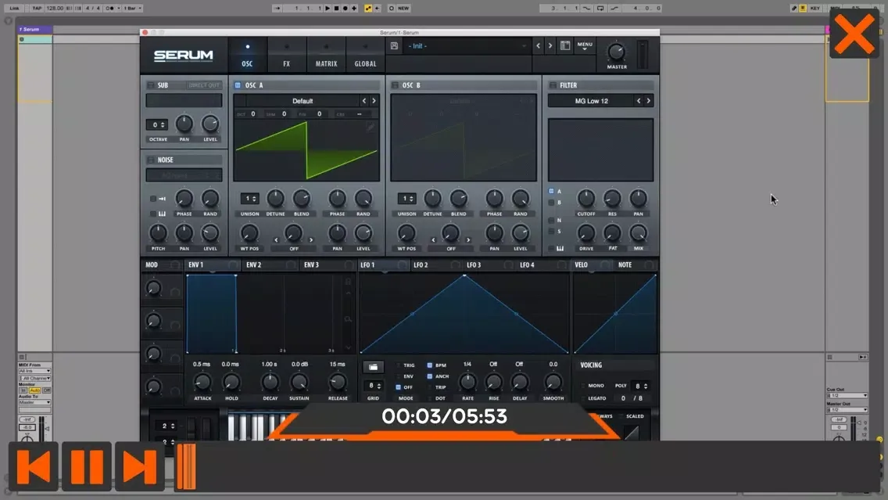Open Serum MENU dropdown
Screen dimensions: 888x500
585,46
